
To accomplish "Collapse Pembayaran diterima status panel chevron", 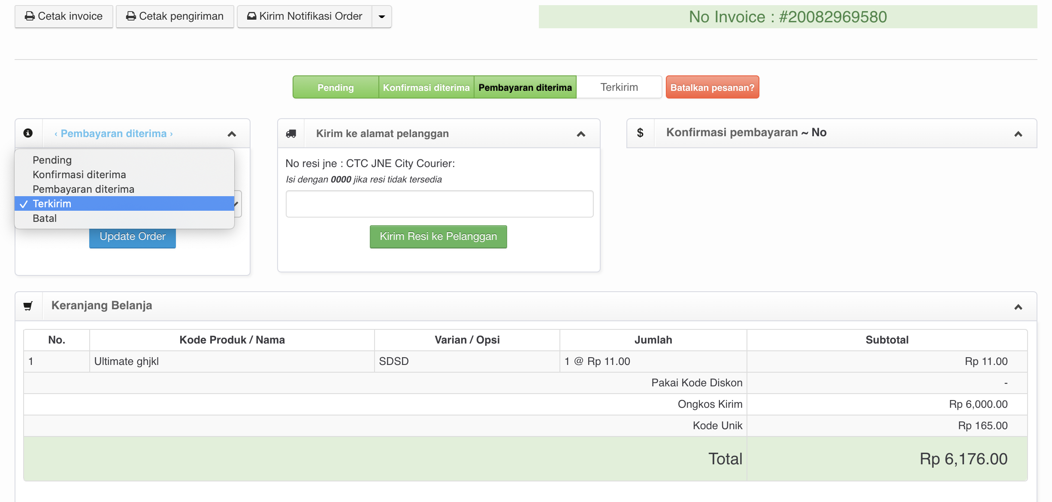I will [232, 134].
